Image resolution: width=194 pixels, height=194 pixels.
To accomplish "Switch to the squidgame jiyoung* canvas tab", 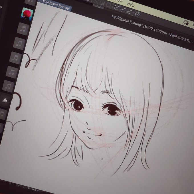I will point(56,5).
